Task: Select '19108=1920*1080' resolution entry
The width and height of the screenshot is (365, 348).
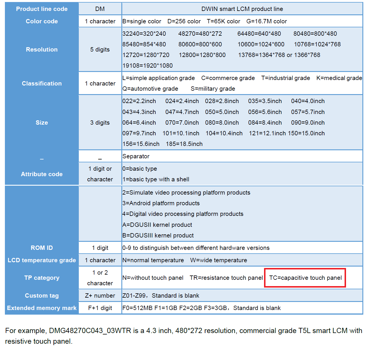Action: tap(148, 66)
